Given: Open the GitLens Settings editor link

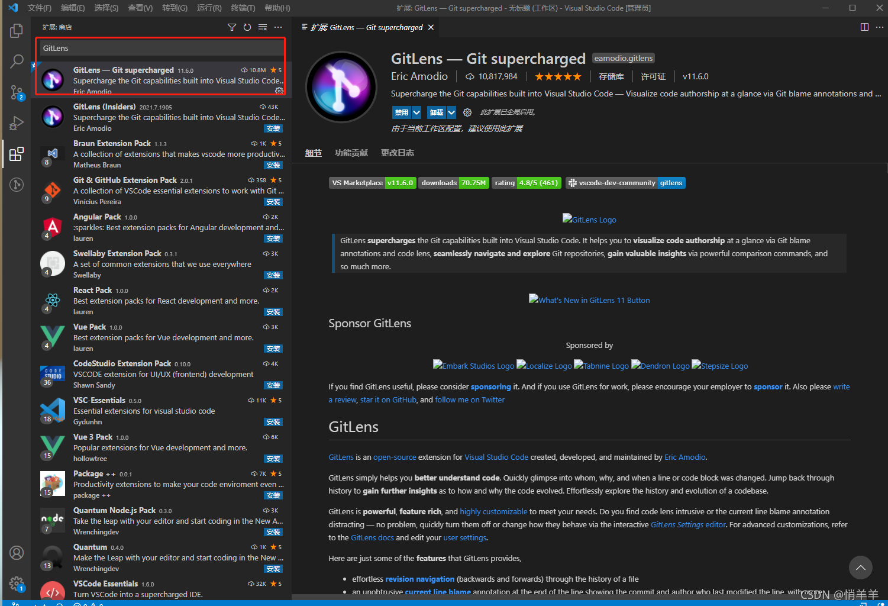Looking at the screenshot, I should point(688,524).
